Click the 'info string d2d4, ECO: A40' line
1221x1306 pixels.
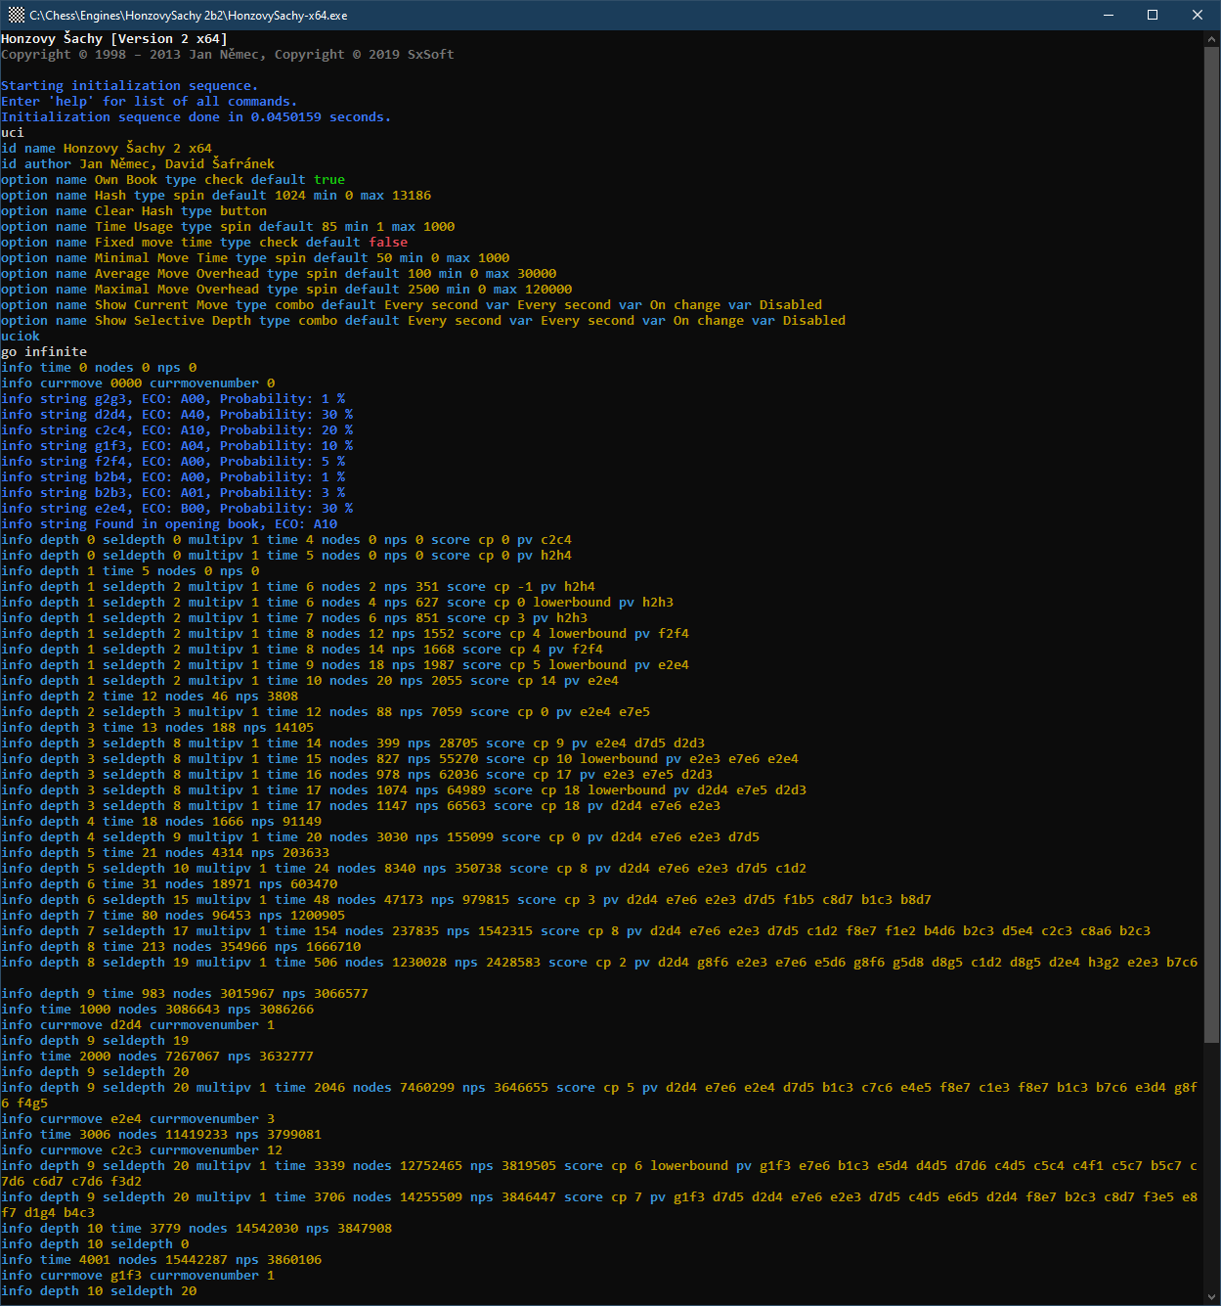coord(177,415)
